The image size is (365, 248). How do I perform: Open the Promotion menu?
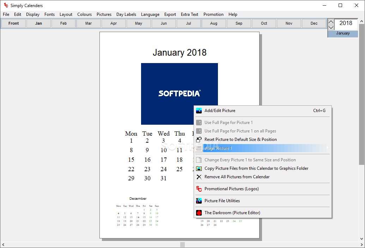213,14
